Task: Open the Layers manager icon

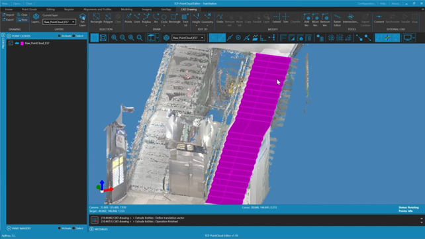Action: pos(36,19)
